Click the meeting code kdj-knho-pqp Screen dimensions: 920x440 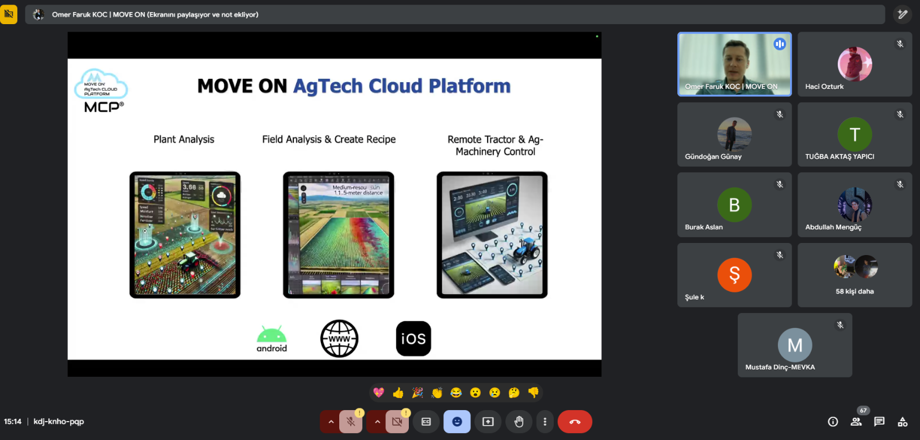click(x=59, y=422)
